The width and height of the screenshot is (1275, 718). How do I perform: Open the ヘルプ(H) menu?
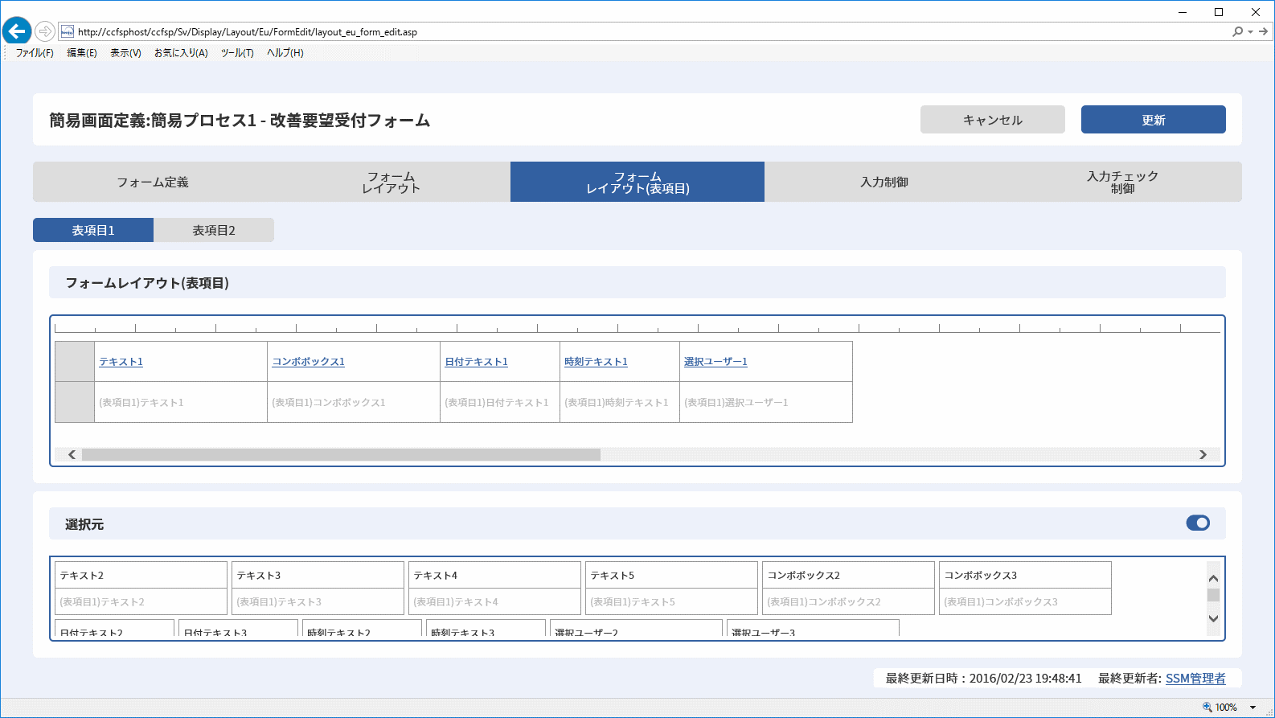[x=285, y=53]
